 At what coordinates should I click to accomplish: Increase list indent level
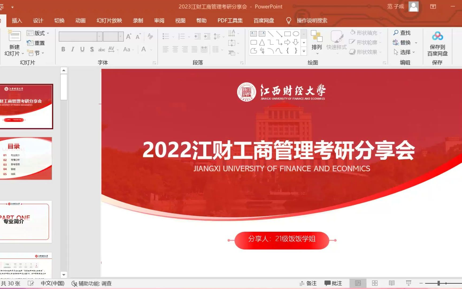(x=207, y=36)
